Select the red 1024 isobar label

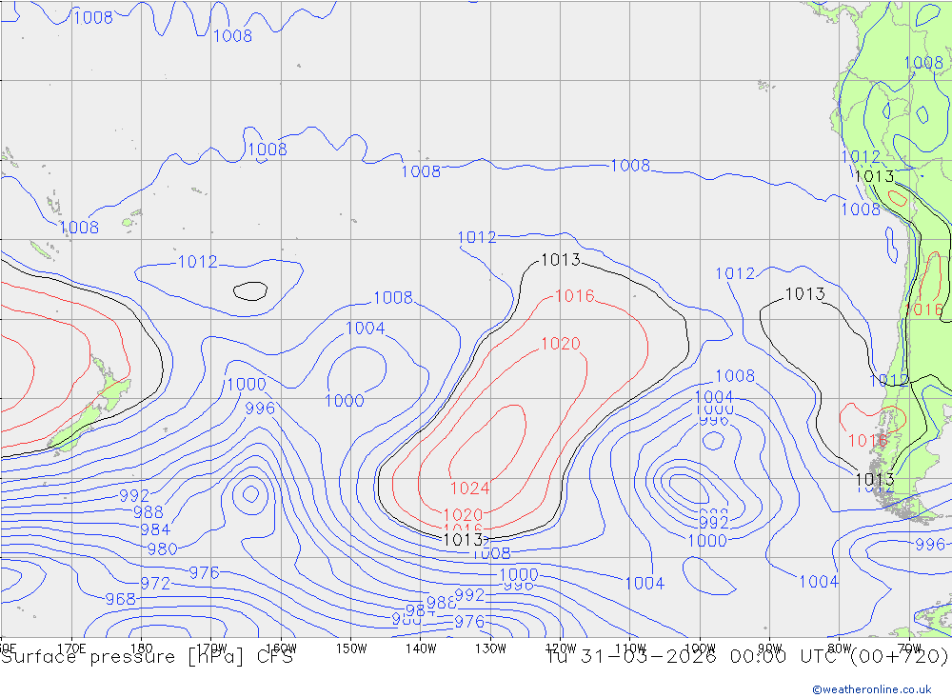click(469, 488)
